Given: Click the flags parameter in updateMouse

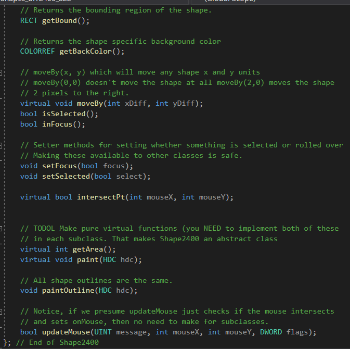Looking at the screenshot, I should point(297,332).
